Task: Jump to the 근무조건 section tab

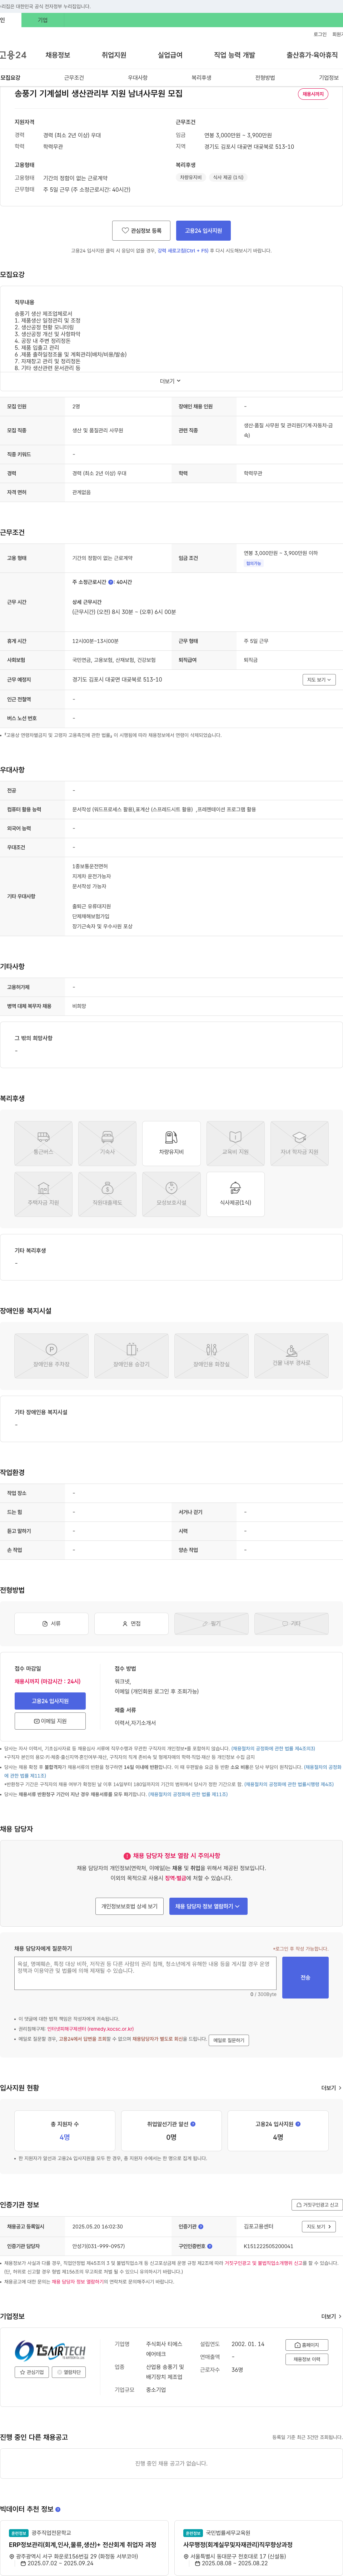Action: point(74,78)
